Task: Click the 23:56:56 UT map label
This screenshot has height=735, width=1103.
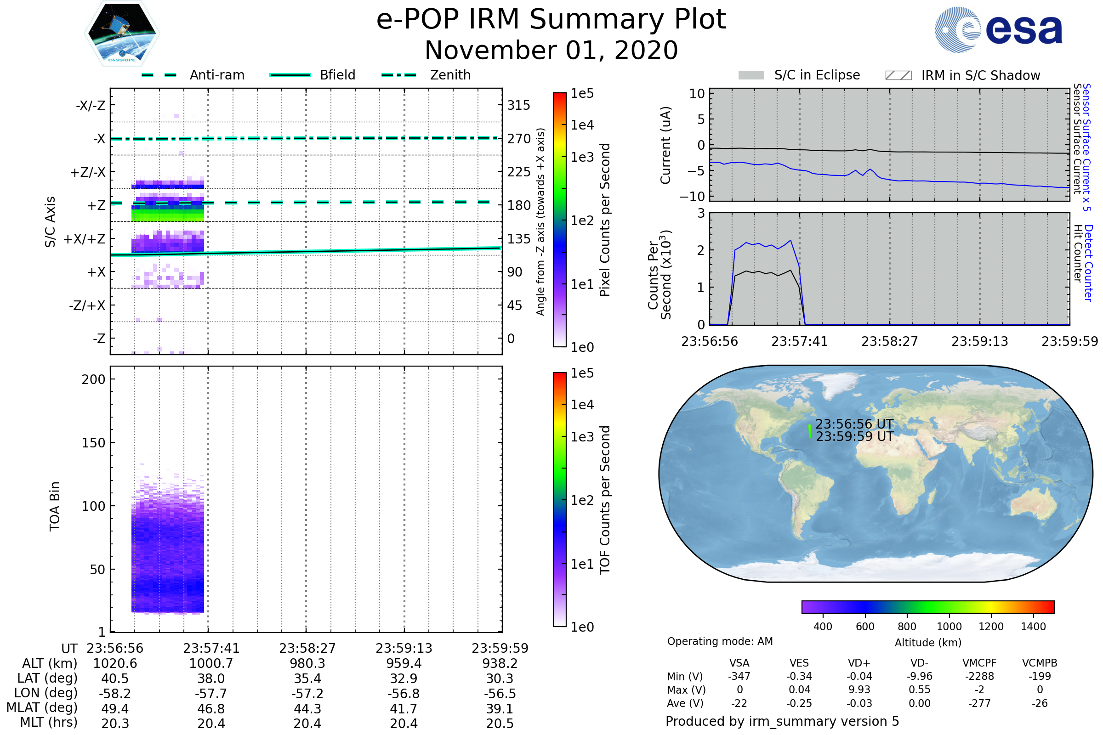Action: tap(854, 424)
